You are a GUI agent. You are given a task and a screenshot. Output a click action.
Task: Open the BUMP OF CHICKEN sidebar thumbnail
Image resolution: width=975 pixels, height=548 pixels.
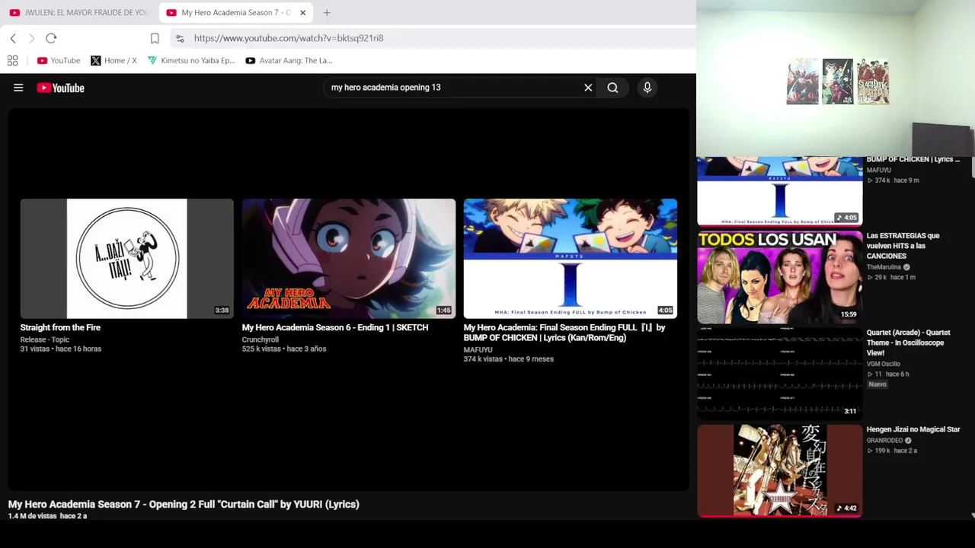(x=779, y=191)
